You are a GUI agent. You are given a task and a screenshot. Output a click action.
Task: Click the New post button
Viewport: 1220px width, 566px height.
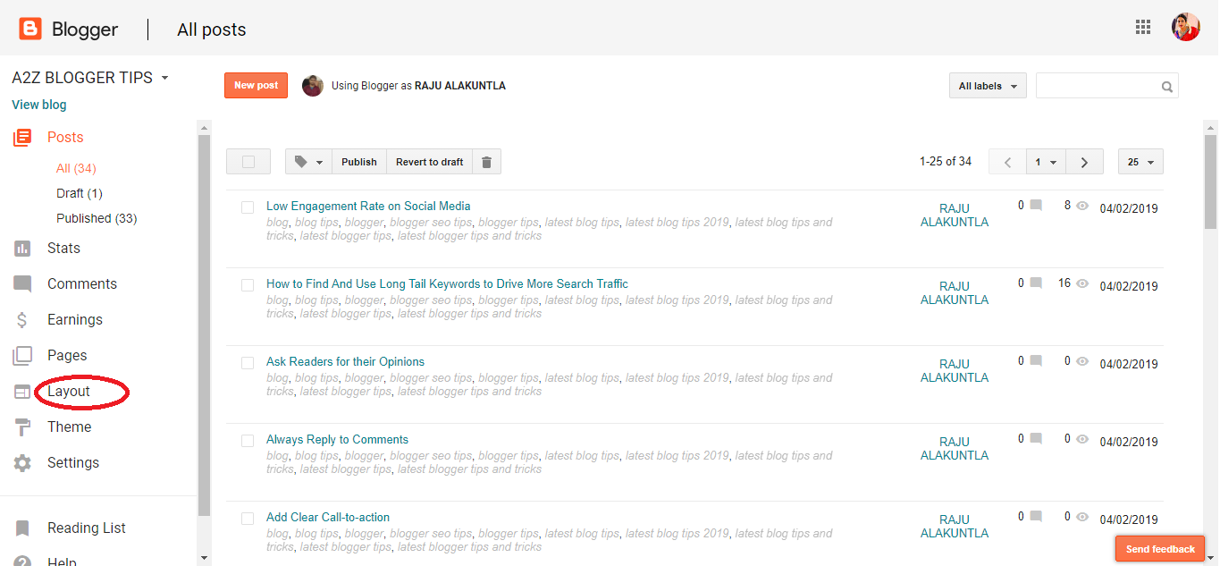tap(256, 85)
